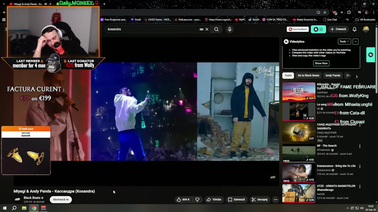
Task: Open the САИД АБДУЛАЕВ video thumbnail
Action: pyautogui.click(x=299, y=132)
